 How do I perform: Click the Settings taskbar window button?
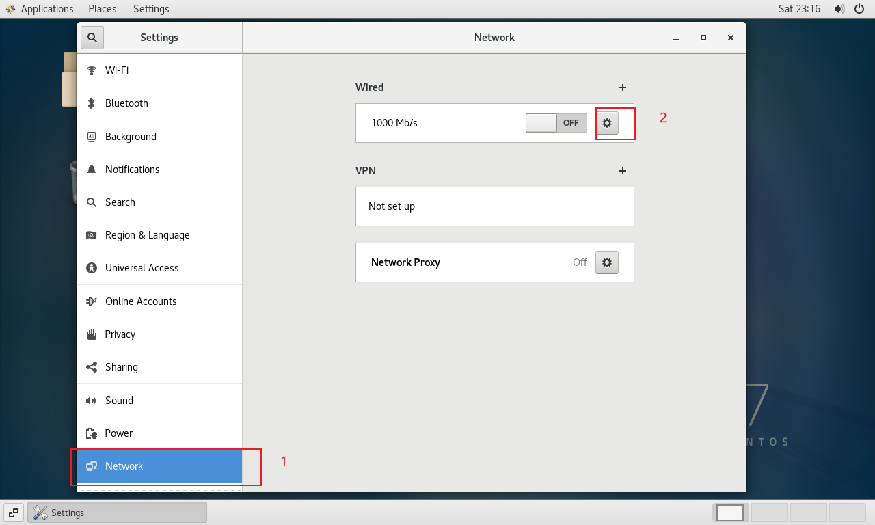pyautogui.click(x=117, y=513)
